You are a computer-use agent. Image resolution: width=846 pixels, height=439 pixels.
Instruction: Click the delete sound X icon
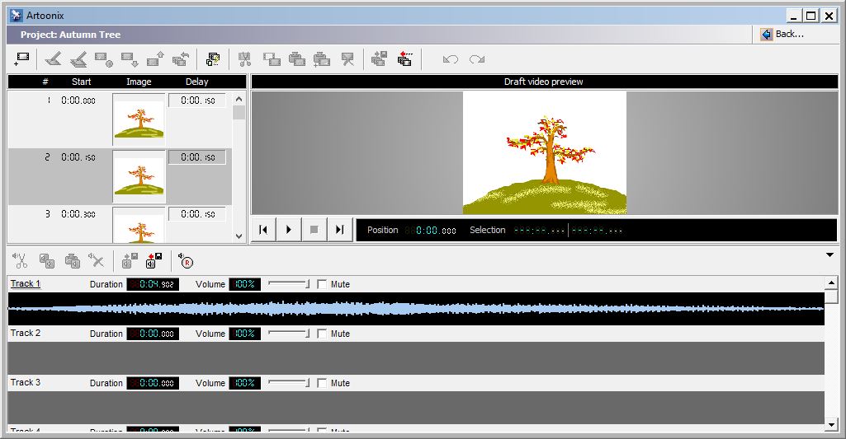(x=96, y=261)
